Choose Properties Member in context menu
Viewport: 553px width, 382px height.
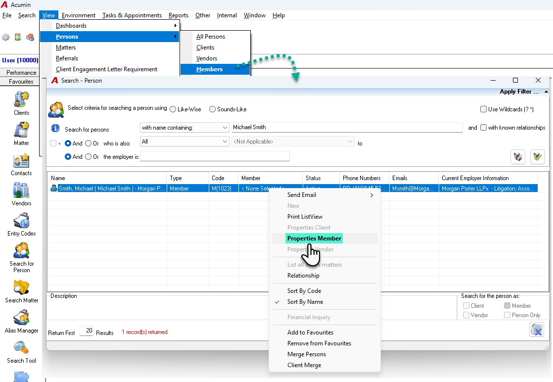click(x=314, y=239)
